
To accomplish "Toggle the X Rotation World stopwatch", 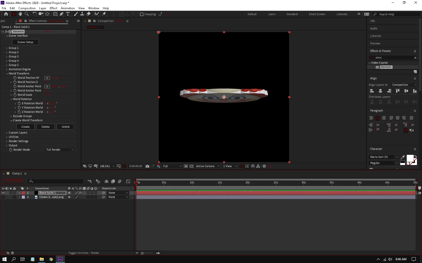I will pyautogui.click(x=19, y=103).
